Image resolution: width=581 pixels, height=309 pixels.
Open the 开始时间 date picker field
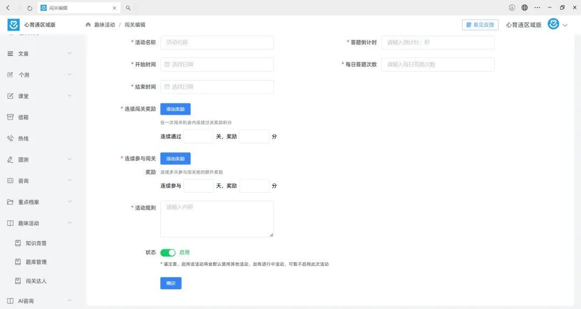tap(217, 65)
